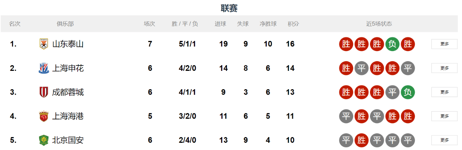The width and height of the screenshot is (462, 150).
Task: Click the Shandong Taishan club crest
Action: tap(44, 44)
